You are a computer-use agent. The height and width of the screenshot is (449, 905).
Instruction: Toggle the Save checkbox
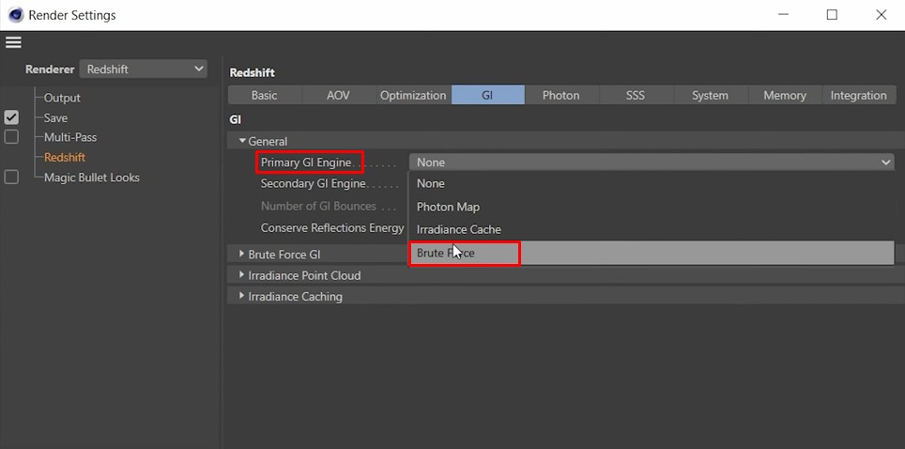click(x=11, y=117)
